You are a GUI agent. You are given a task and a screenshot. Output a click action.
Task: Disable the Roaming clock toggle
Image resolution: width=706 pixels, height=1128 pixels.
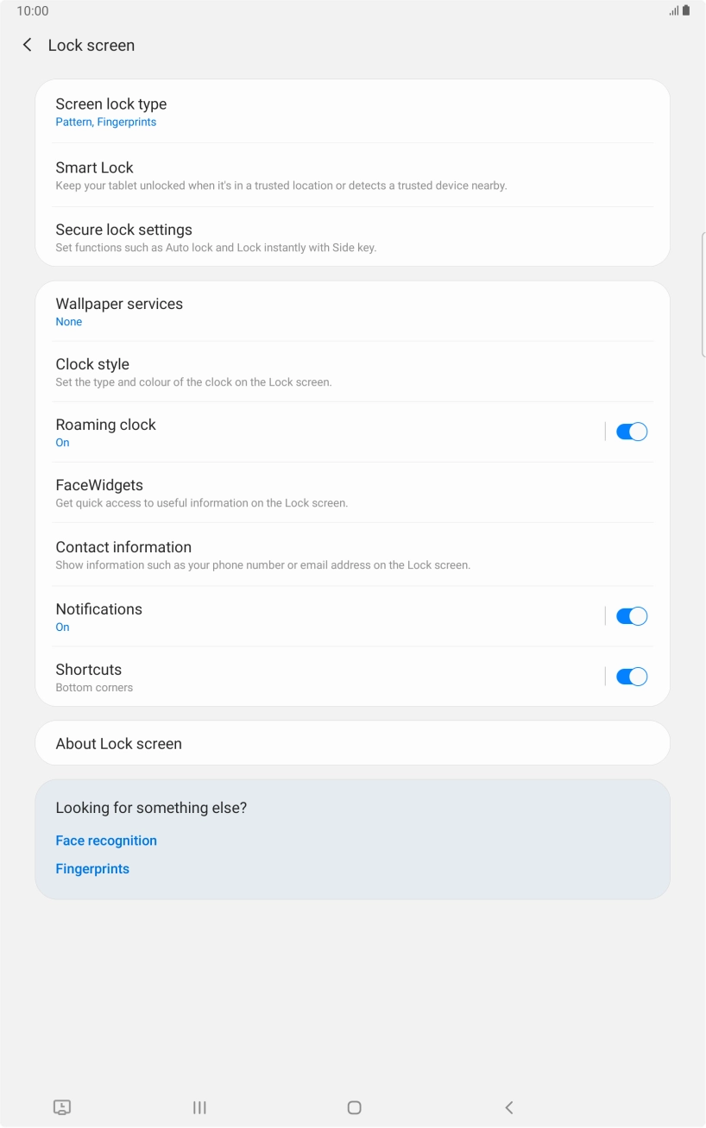click(631, 431)
